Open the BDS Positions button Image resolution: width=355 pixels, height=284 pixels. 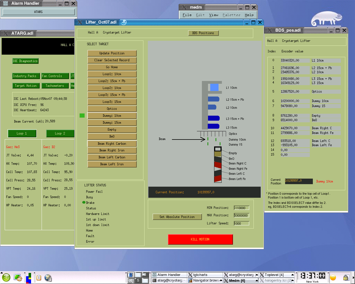point(203,33)
